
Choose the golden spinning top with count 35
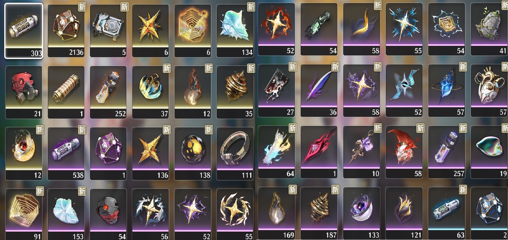coord(235,92)
